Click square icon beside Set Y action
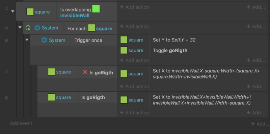The image size is (270, 134). click(x=124, y=40)
